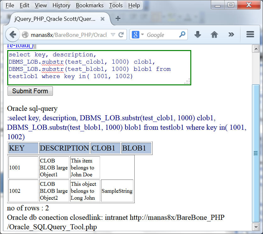
Task: Click the page scrollbar down arrow
Action: tap(256, 227)
